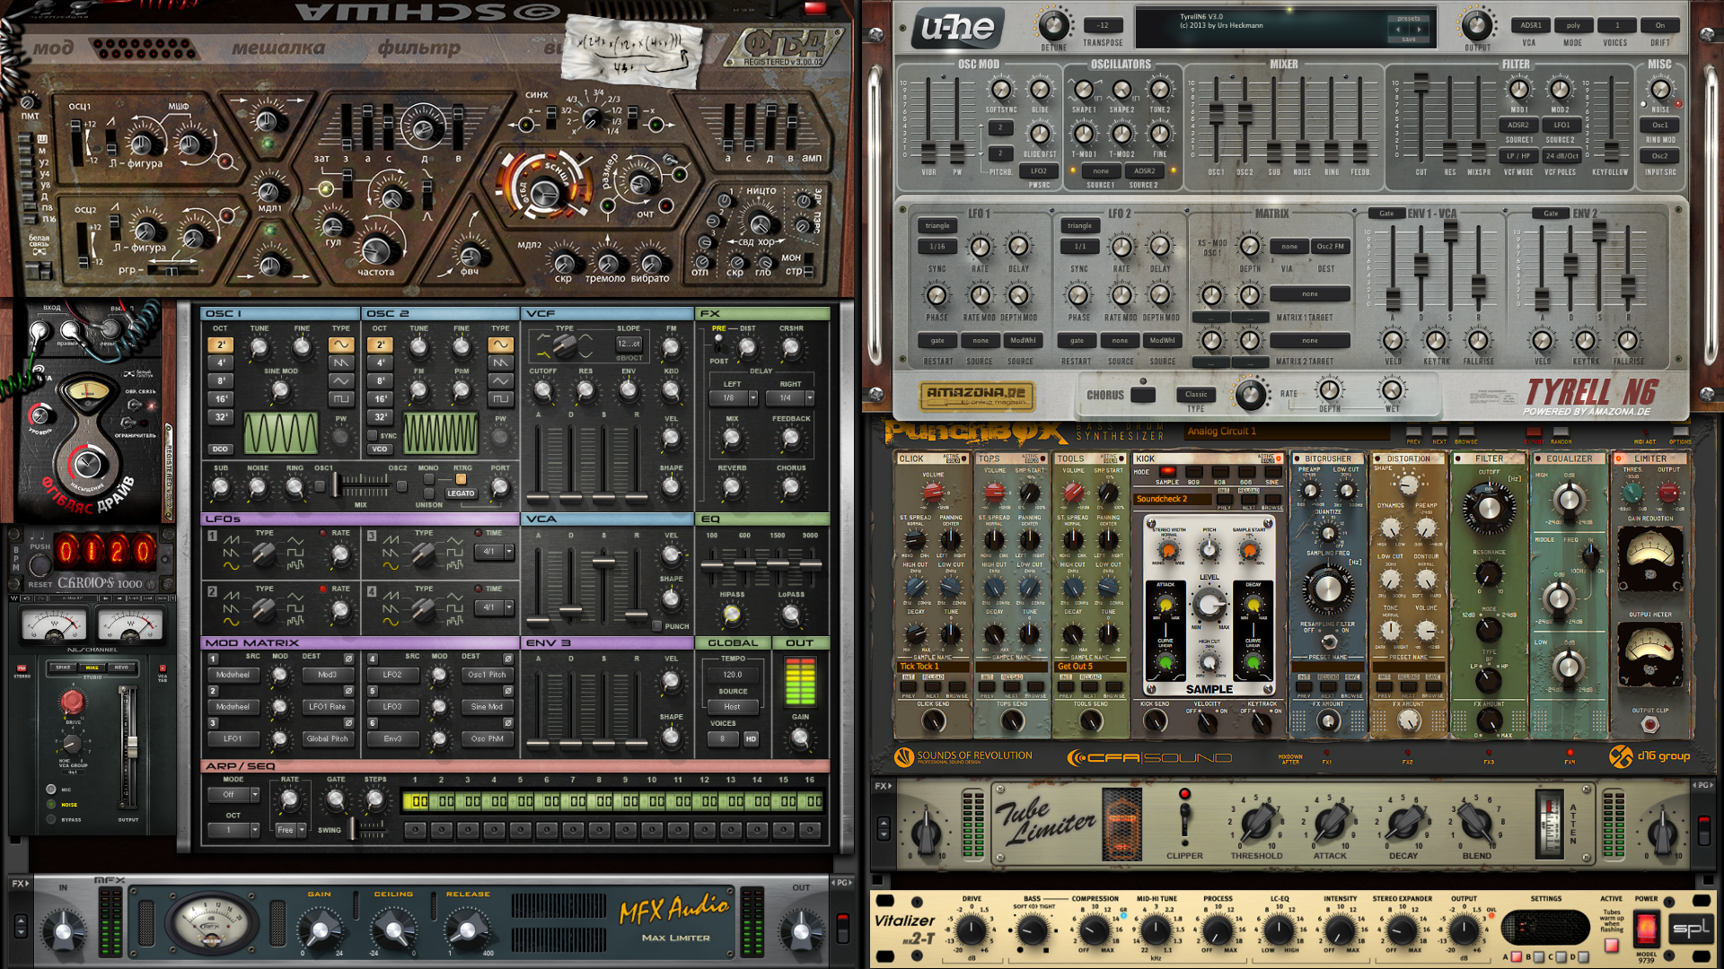Click the Sounds of Revolution logo
The width and height of the screenshot is (1724, 969).
pyautogui.click(x=963, y=757)
